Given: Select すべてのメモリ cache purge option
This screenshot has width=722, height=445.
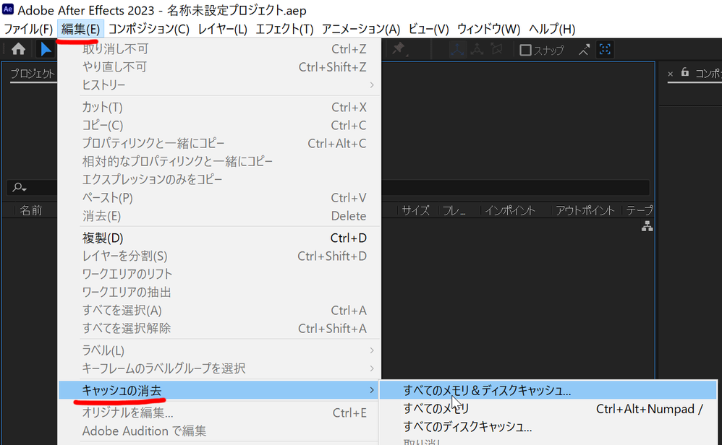Looking at the screenshot, I should (548, 408).
